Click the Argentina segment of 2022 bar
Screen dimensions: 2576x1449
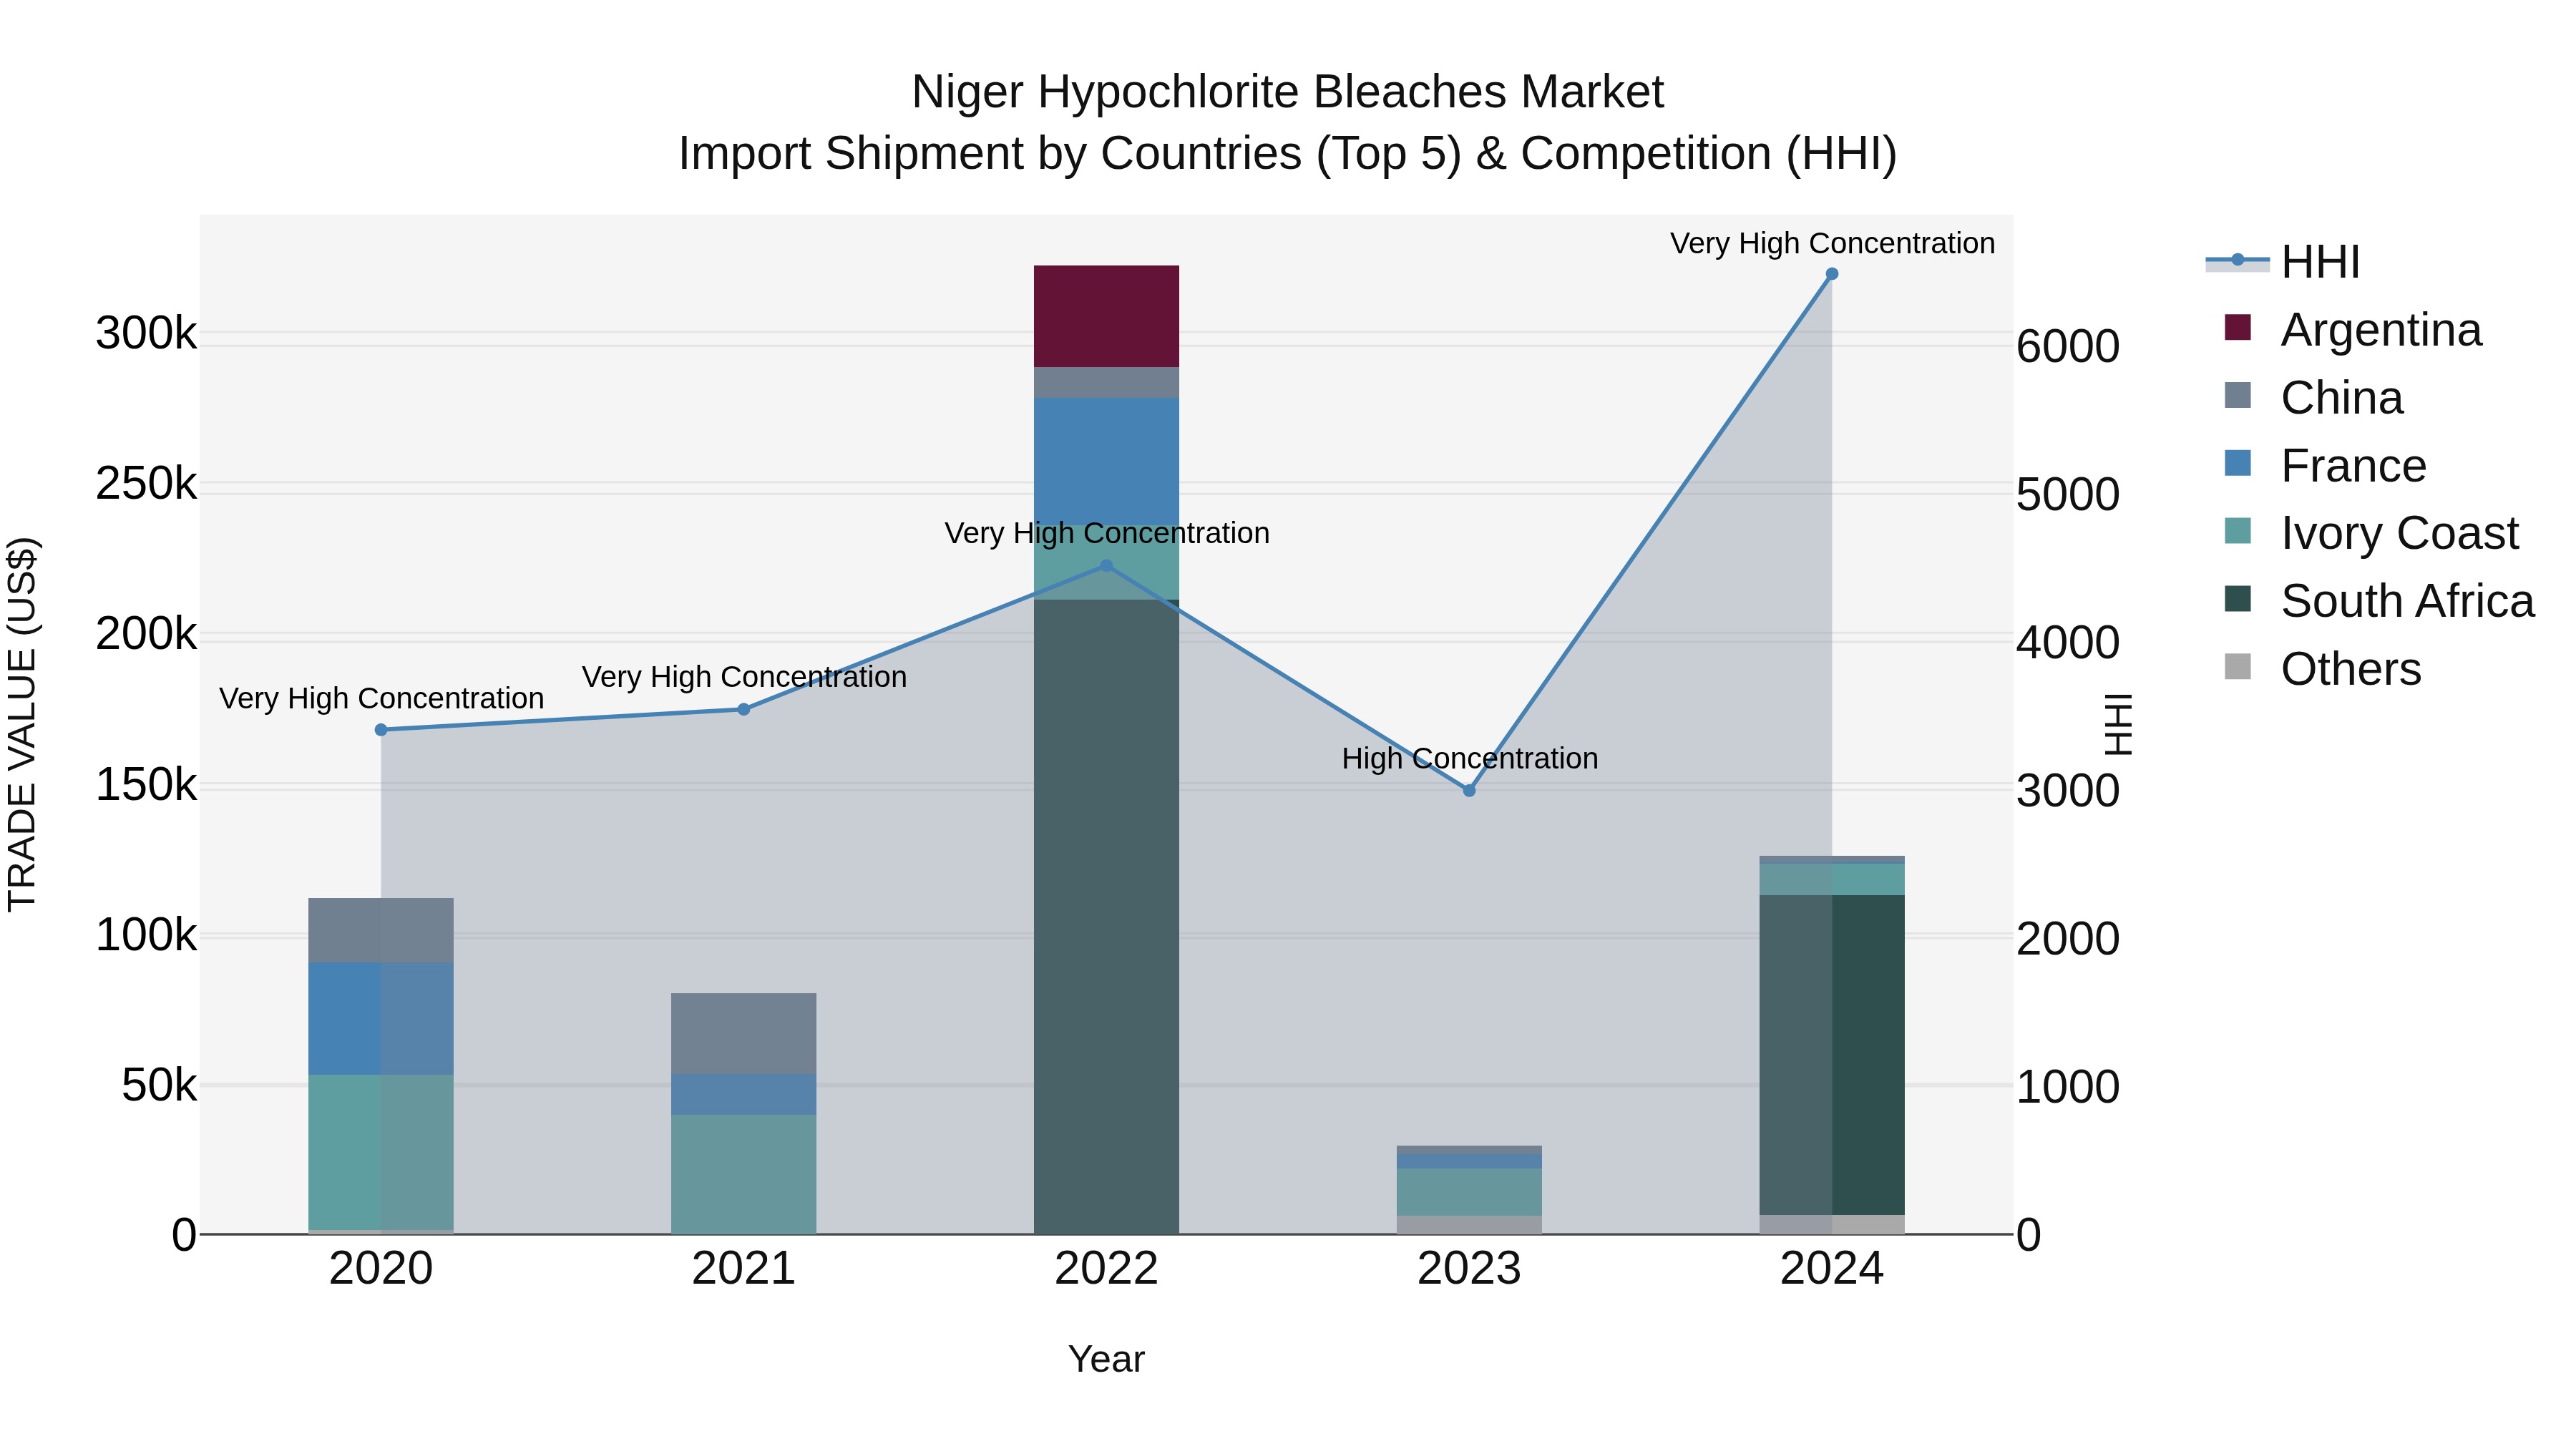pyautogui.click(x=1106, y=317)
